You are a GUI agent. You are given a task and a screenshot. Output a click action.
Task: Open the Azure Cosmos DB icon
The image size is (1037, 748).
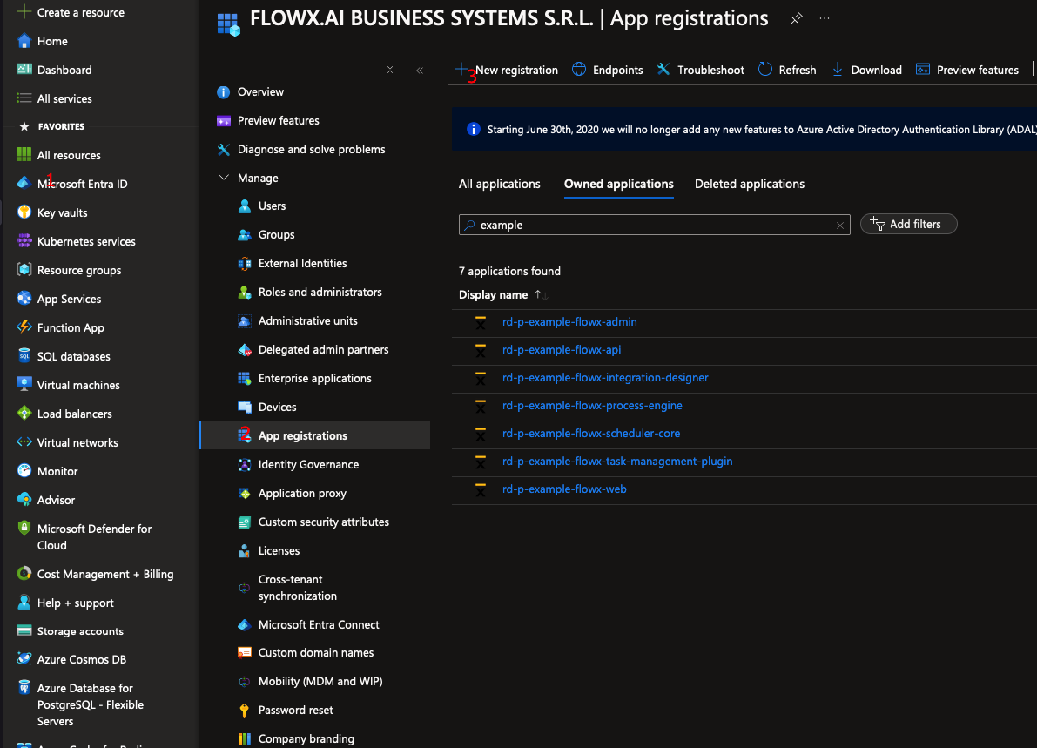(x=24, y=658)
